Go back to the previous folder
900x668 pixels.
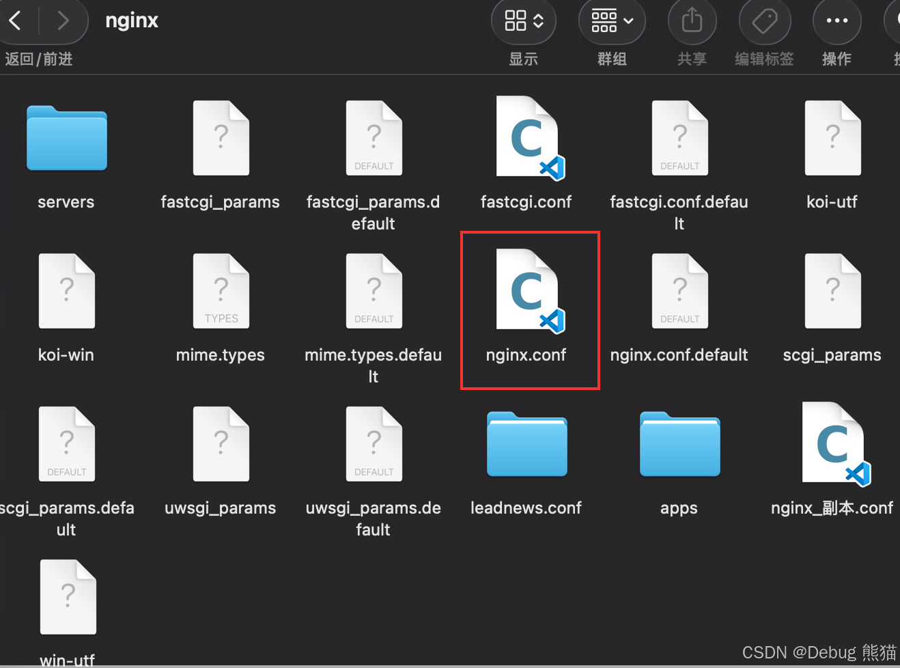[15, 20]
